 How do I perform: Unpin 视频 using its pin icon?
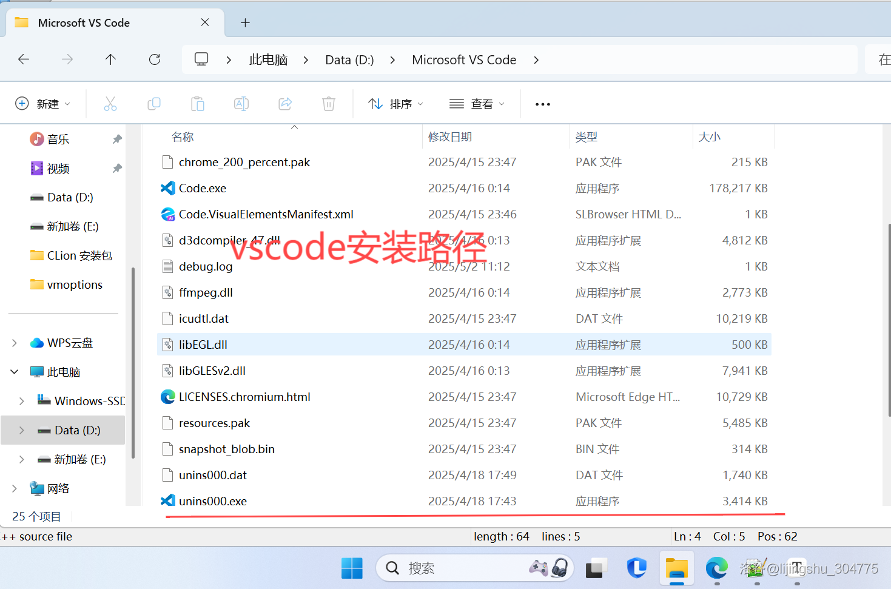point(117,168)
